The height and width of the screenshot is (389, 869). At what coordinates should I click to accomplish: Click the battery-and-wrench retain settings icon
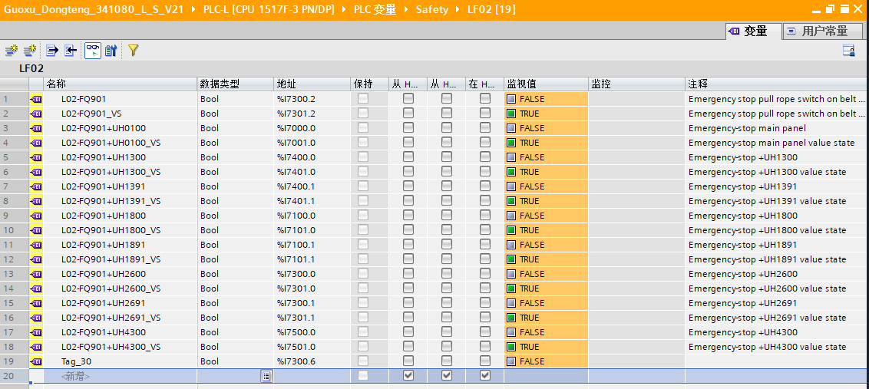tap(111, 51)
